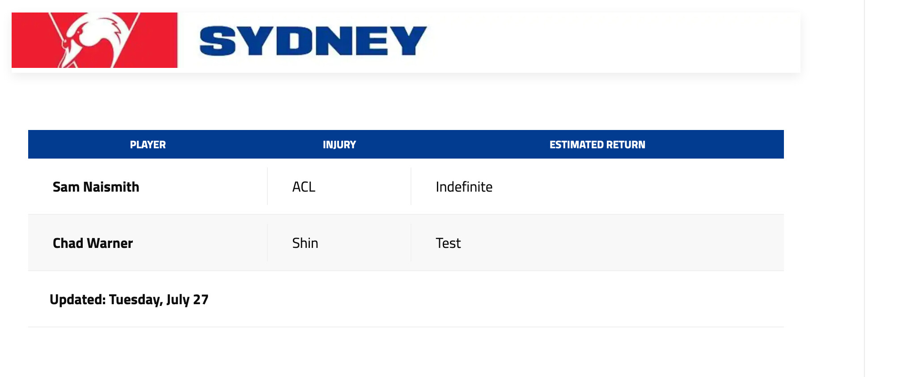The image size is (906, 377).
Task: Select the Chad Warner table row
Action: pyautogui.click(x=406, y=243)
